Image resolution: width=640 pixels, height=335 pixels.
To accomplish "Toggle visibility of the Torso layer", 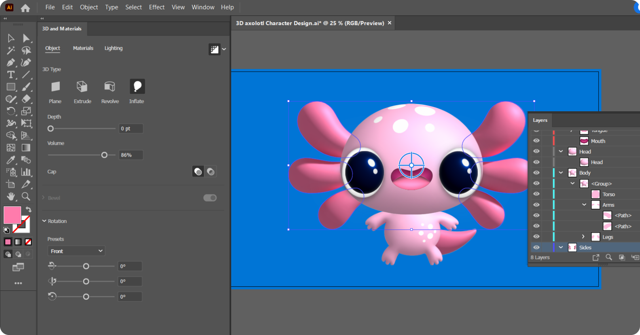I will coord(536,194).
